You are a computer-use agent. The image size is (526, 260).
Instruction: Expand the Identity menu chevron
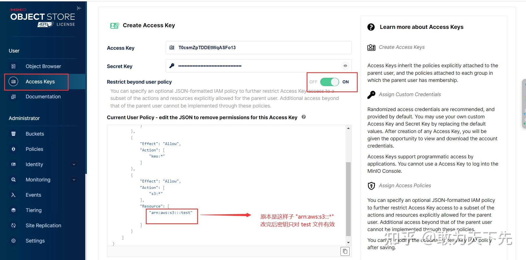point(74,164)
